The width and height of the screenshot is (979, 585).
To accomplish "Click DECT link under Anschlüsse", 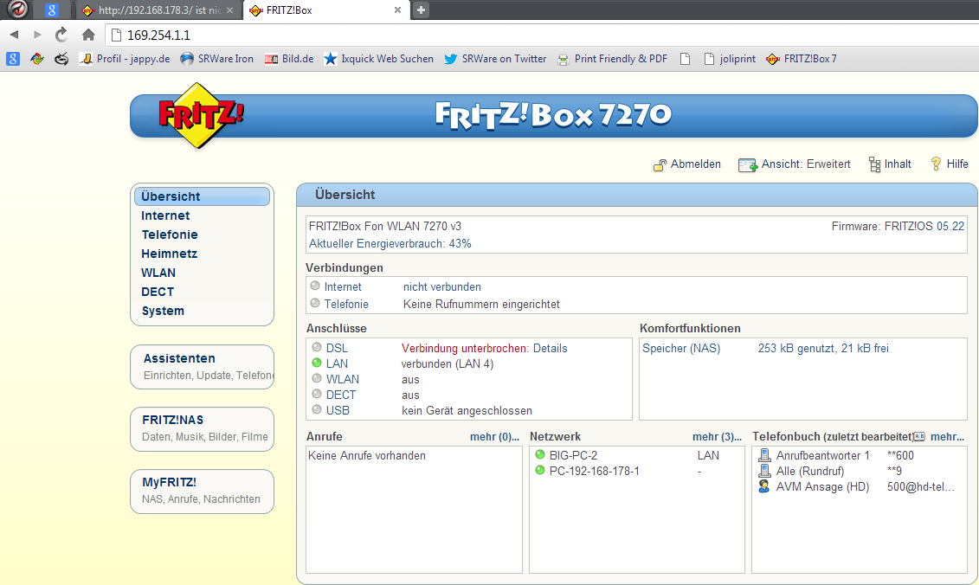I will click(341, 395).
